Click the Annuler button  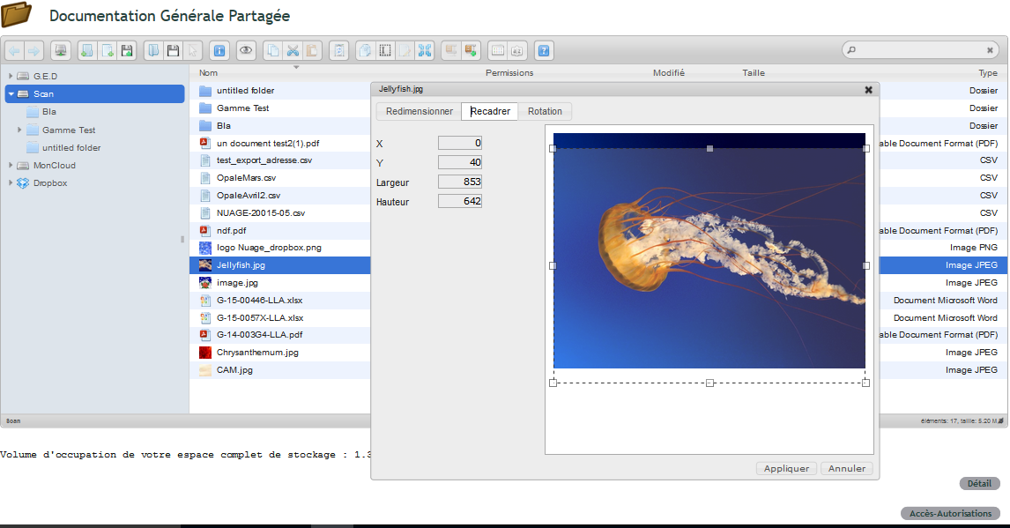tap(847, 469)
